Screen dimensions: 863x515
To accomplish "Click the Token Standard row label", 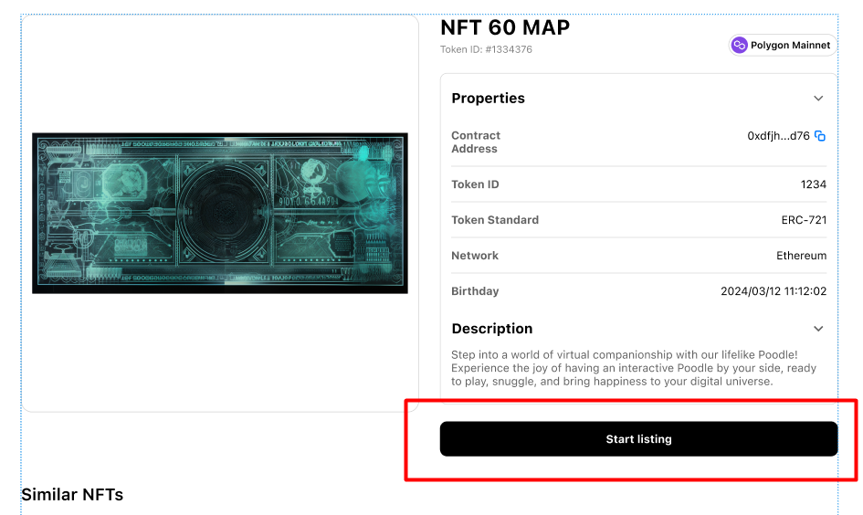I will pos(495,220).
